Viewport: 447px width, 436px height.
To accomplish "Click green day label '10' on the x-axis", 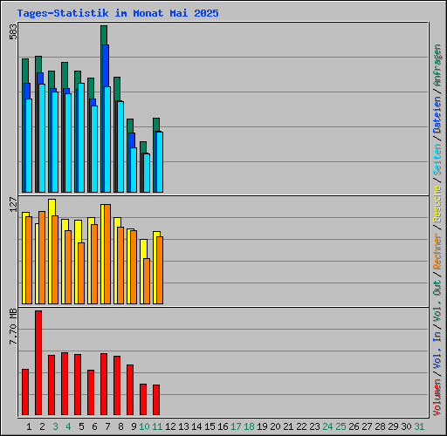I will point(144,426).
